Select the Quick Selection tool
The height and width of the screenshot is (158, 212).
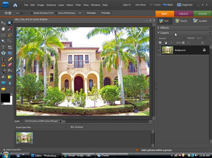pyautogui.click(x=10, y=41)
